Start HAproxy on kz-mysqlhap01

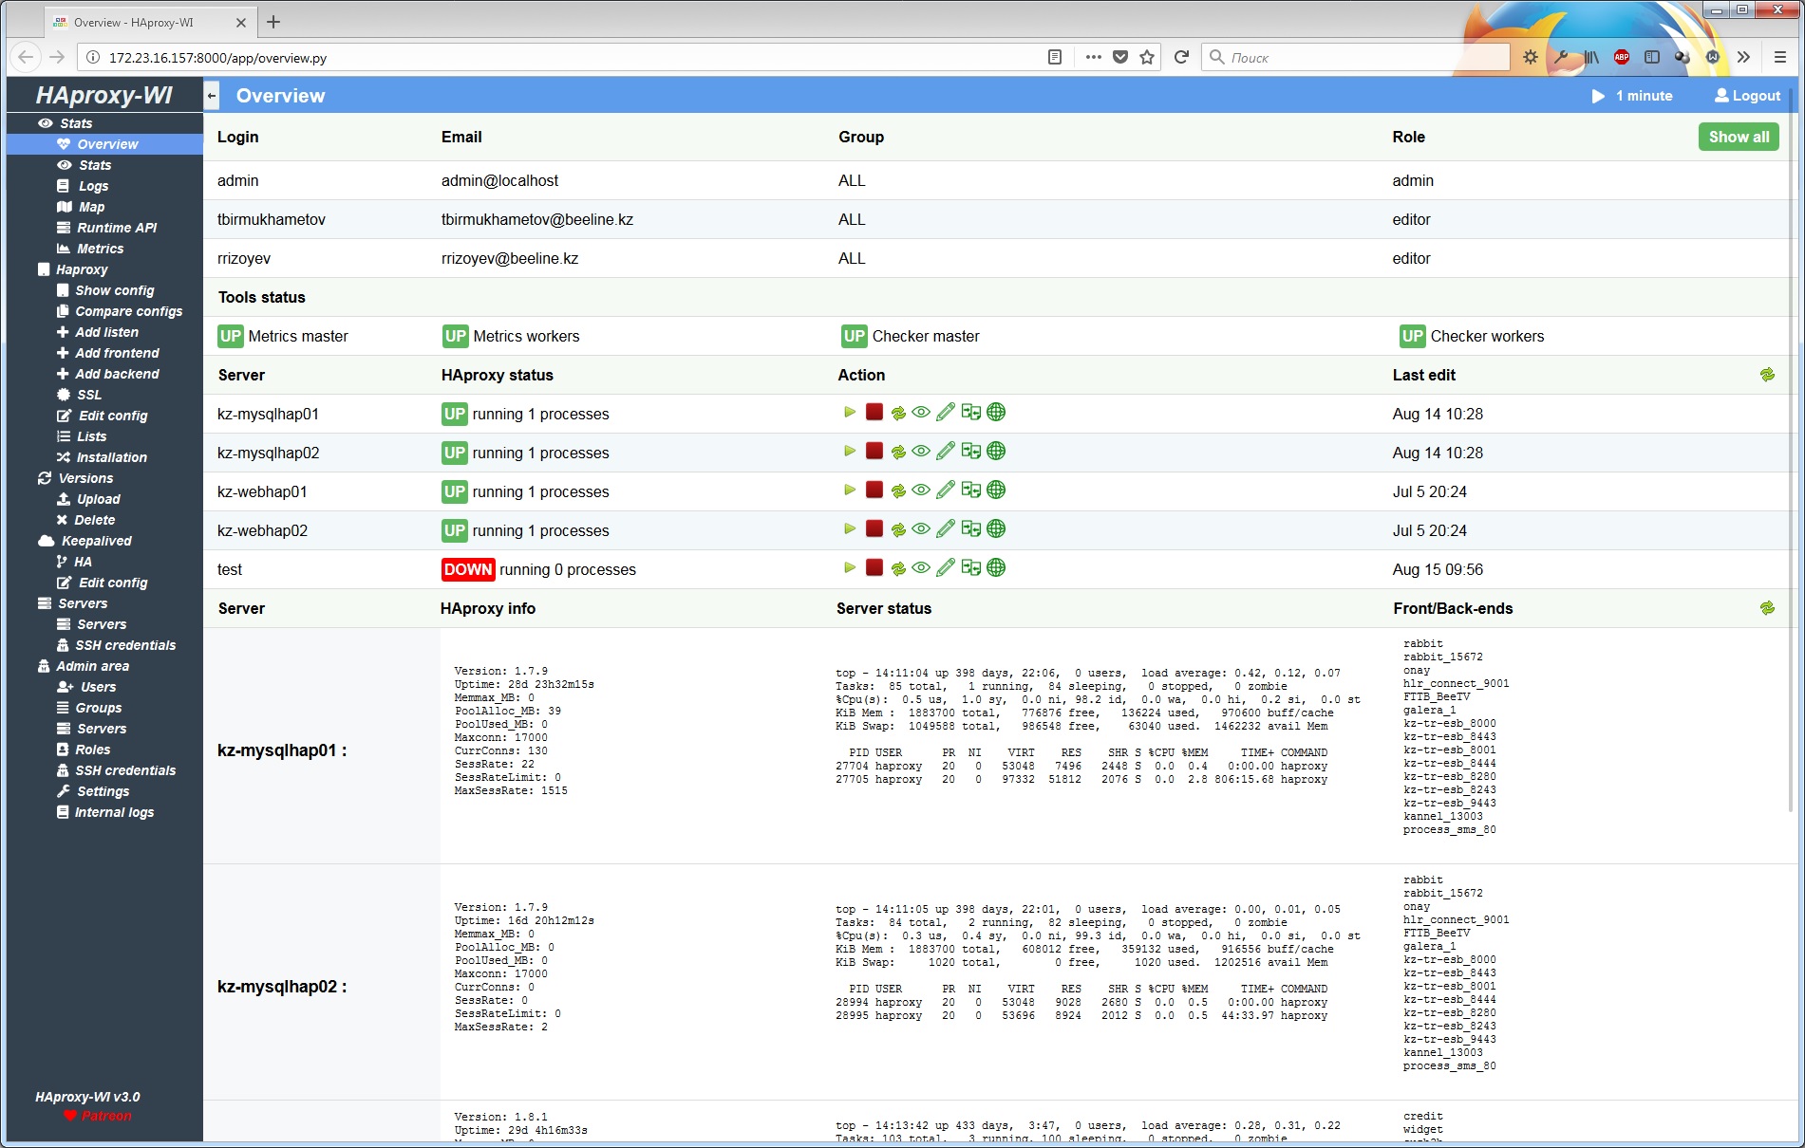point(850,413)
